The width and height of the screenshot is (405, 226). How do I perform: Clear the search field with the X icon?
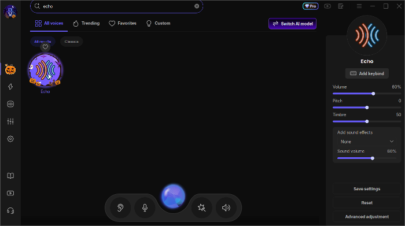[197, 6]
